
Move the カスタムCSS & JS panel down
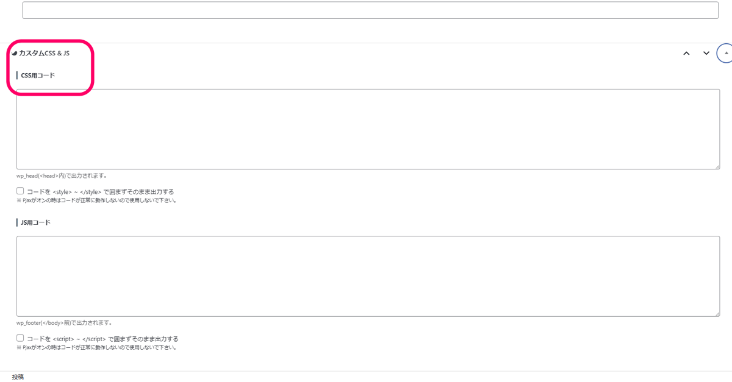click(706, 54)
